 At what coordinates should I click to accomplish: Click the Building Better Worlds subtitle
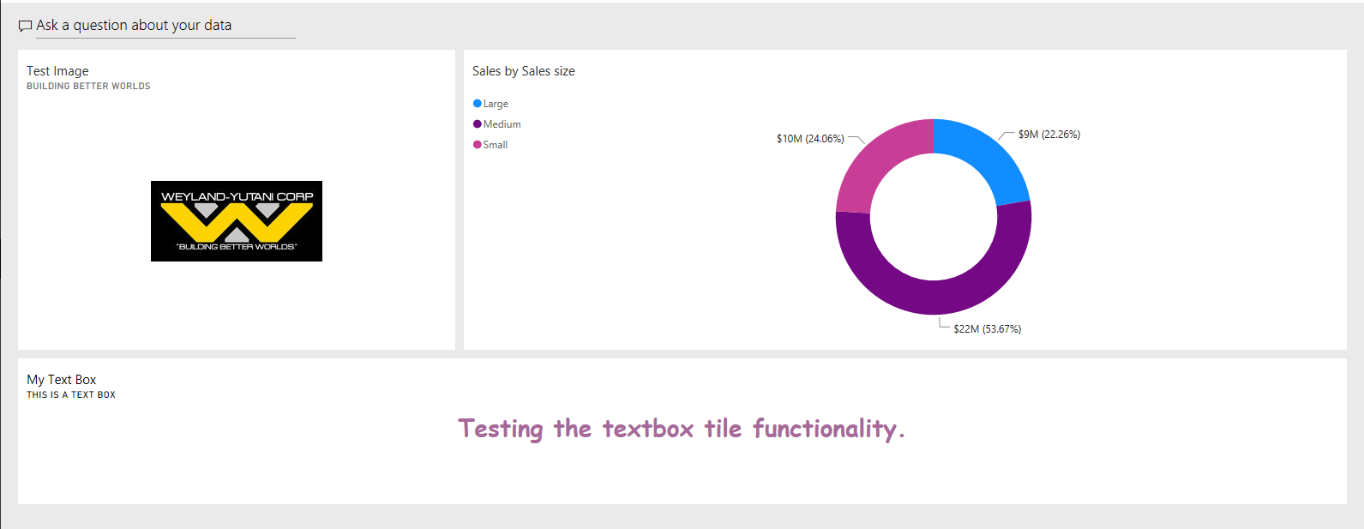point(88,87)
